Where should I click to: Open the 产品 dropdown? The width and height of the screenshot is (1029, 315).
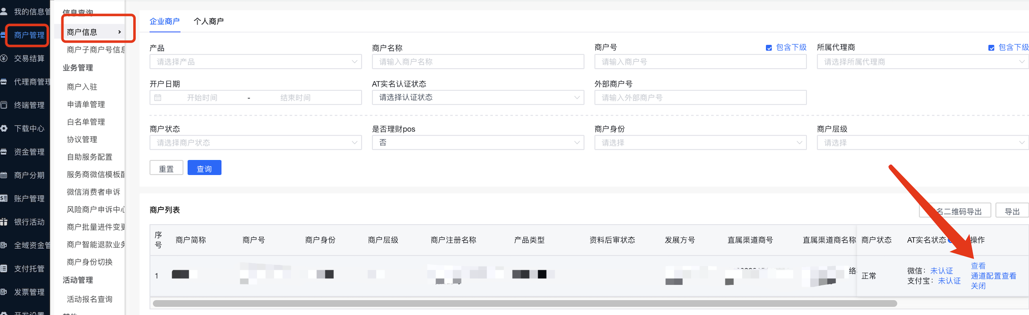[x=255, y=62]
